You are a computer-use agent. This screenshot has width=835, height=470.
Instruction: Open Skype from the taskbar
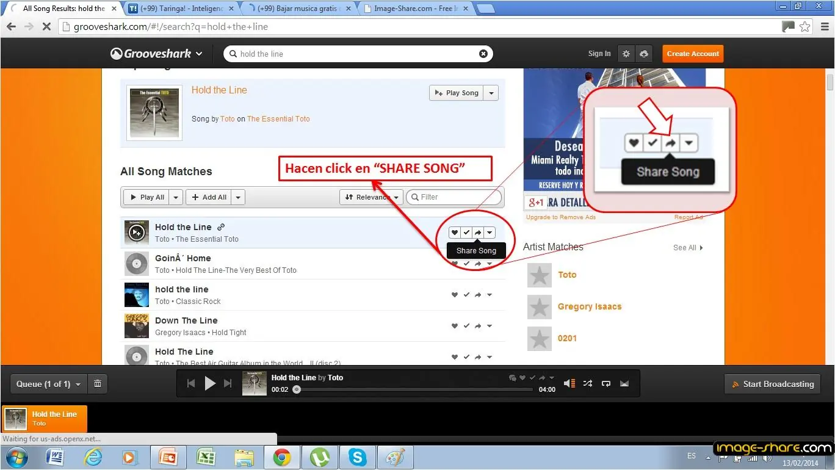[357, 457]
